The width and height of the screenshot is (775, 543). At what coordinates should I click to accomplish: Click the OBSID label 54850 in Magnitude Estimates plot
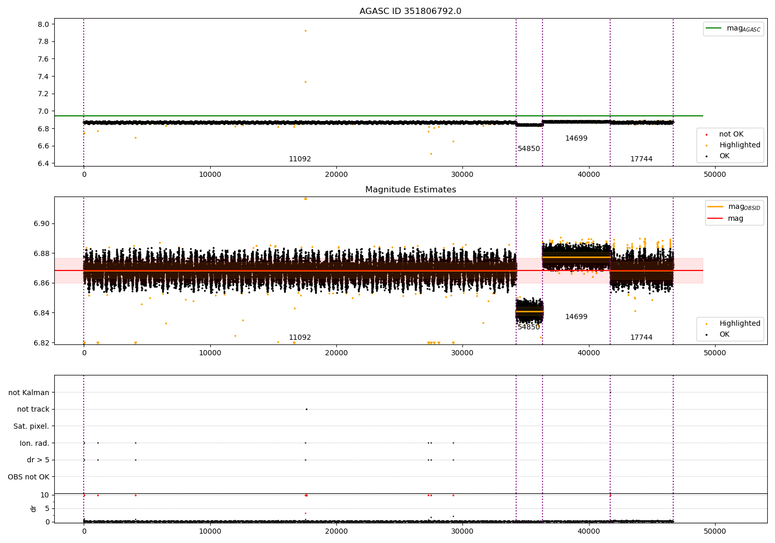click(x=529, y=327)
